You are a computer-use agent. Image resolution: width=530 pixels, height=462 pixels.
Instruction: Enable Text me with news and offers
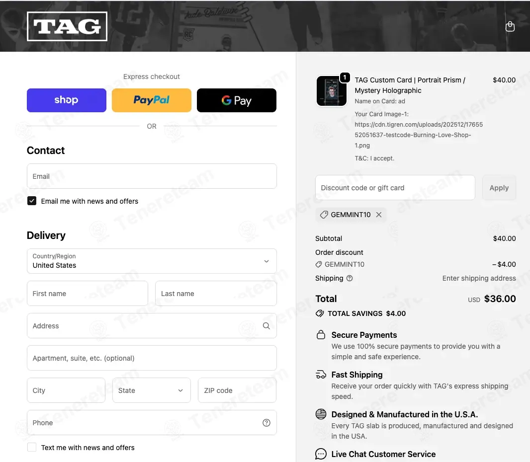[x=32, y=448]
